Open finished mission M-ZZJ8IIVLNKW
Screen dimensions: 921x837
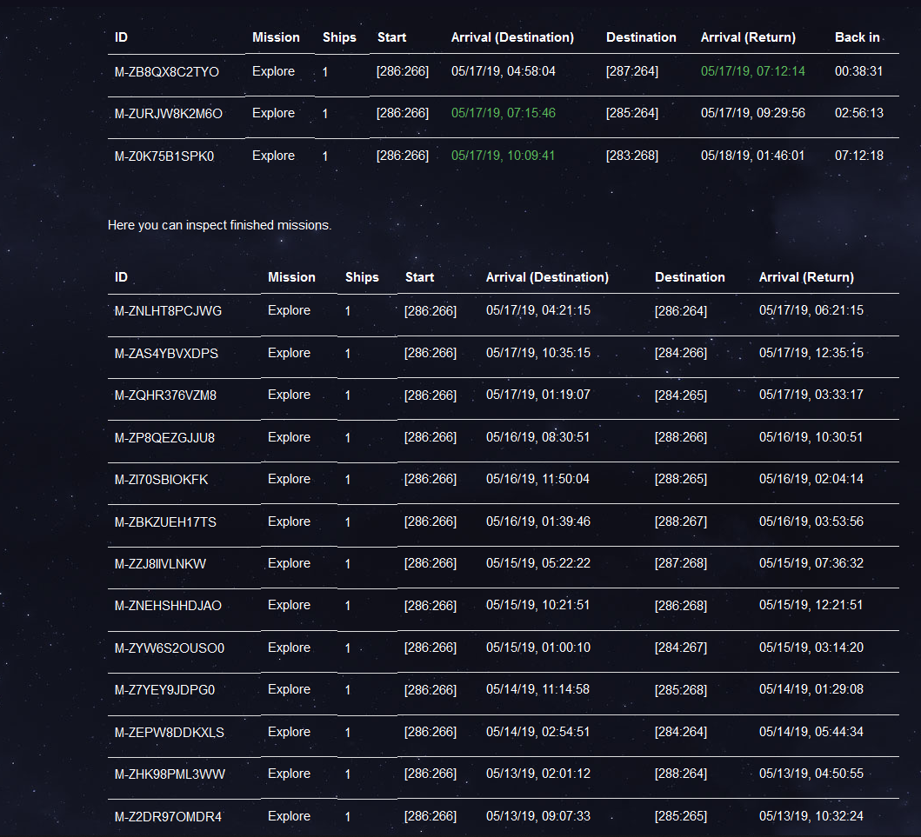pos(160,564)
